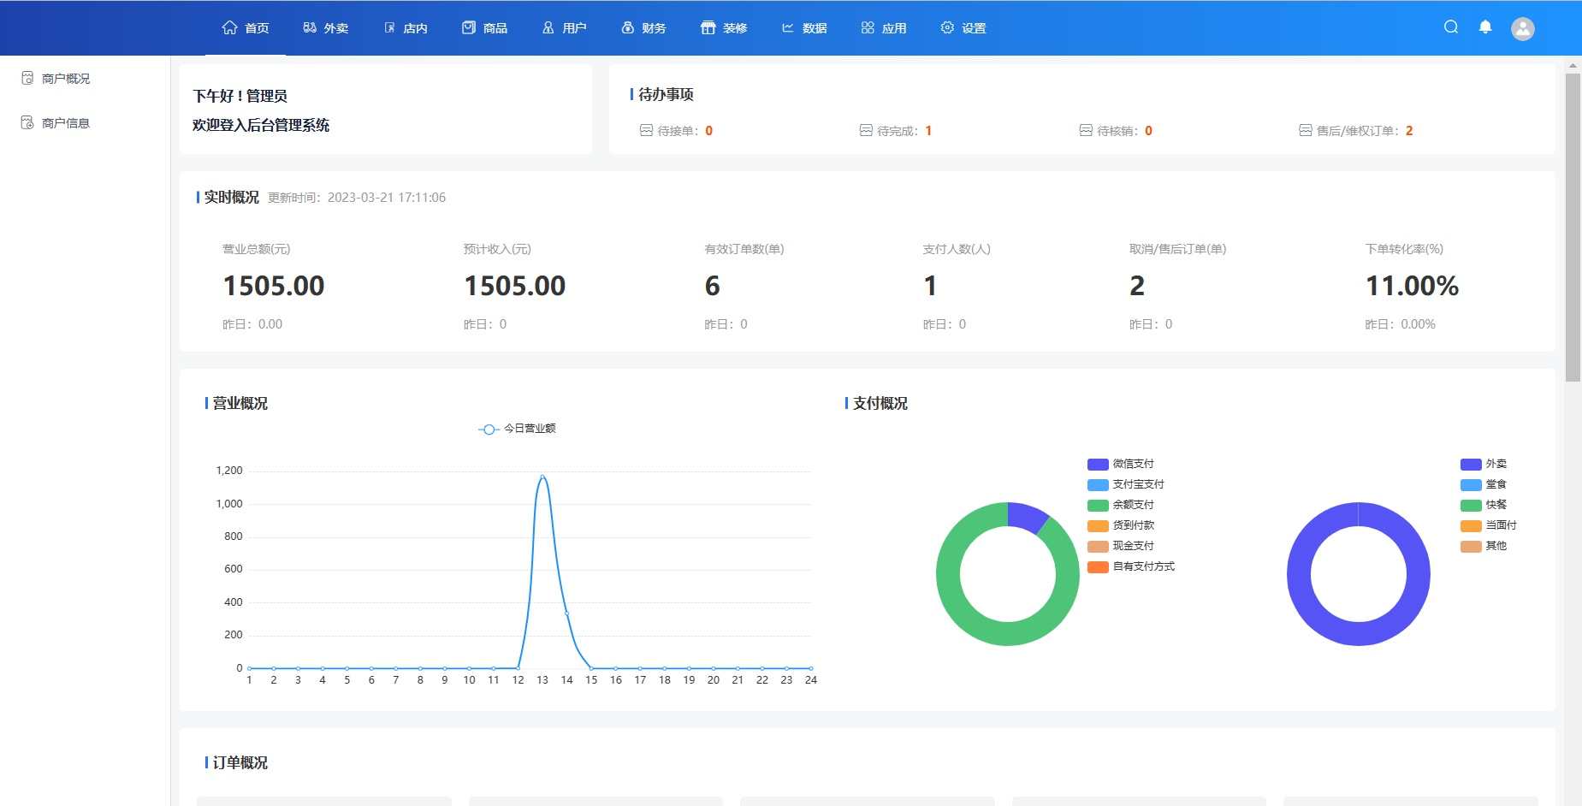This screenshot has width=1582, height=806.
Task: Click the 设置 gear icon
Action: coord(947,27)
